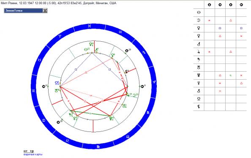
Task: Click the тр link below the chart
Action: click(32, 151)
